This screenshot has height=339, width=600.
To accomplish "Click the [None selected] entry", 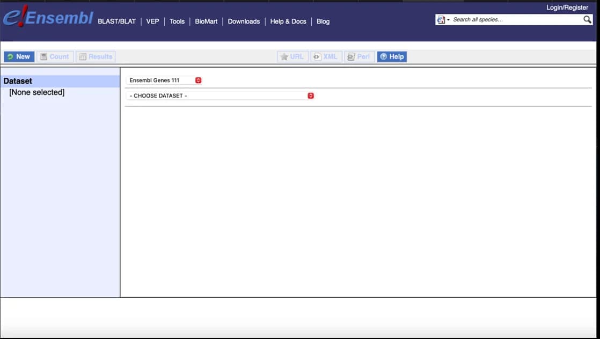I will [x=36, y=92].
